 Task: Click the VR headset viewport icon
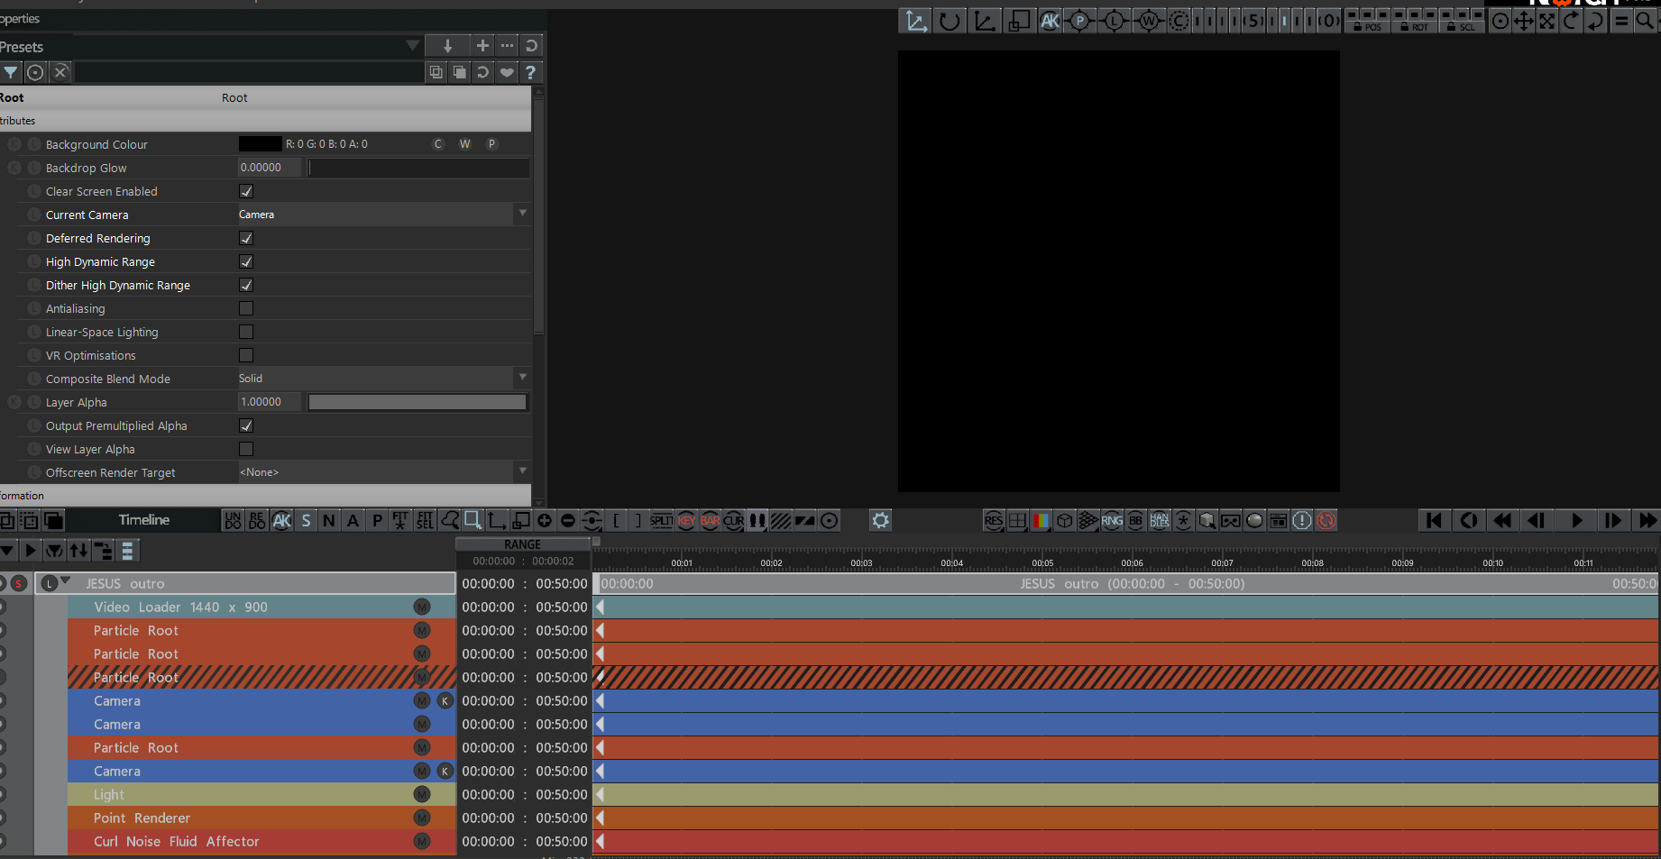click(x=1231, y=520)
